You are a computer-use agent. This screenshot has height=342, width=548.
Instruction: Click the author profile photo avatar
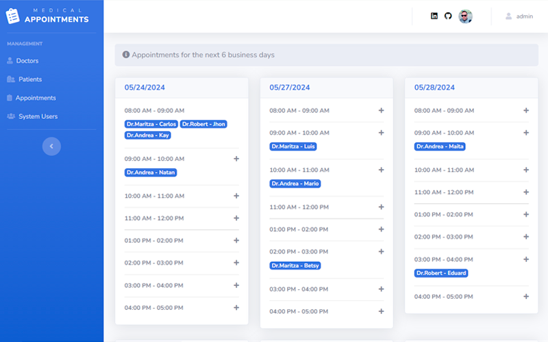pos(466,16)
